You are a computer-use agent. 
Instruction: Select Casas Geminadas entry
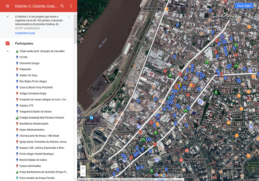pos(30,166)
